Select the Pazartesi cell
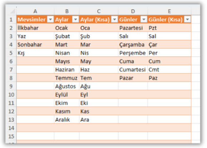 (x=133, y=28)
